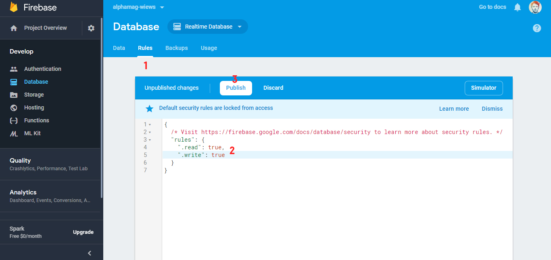Click the sidebar vertical scrollbar
This screenshot has width=551, height=260.
click(x=101, y=108)
